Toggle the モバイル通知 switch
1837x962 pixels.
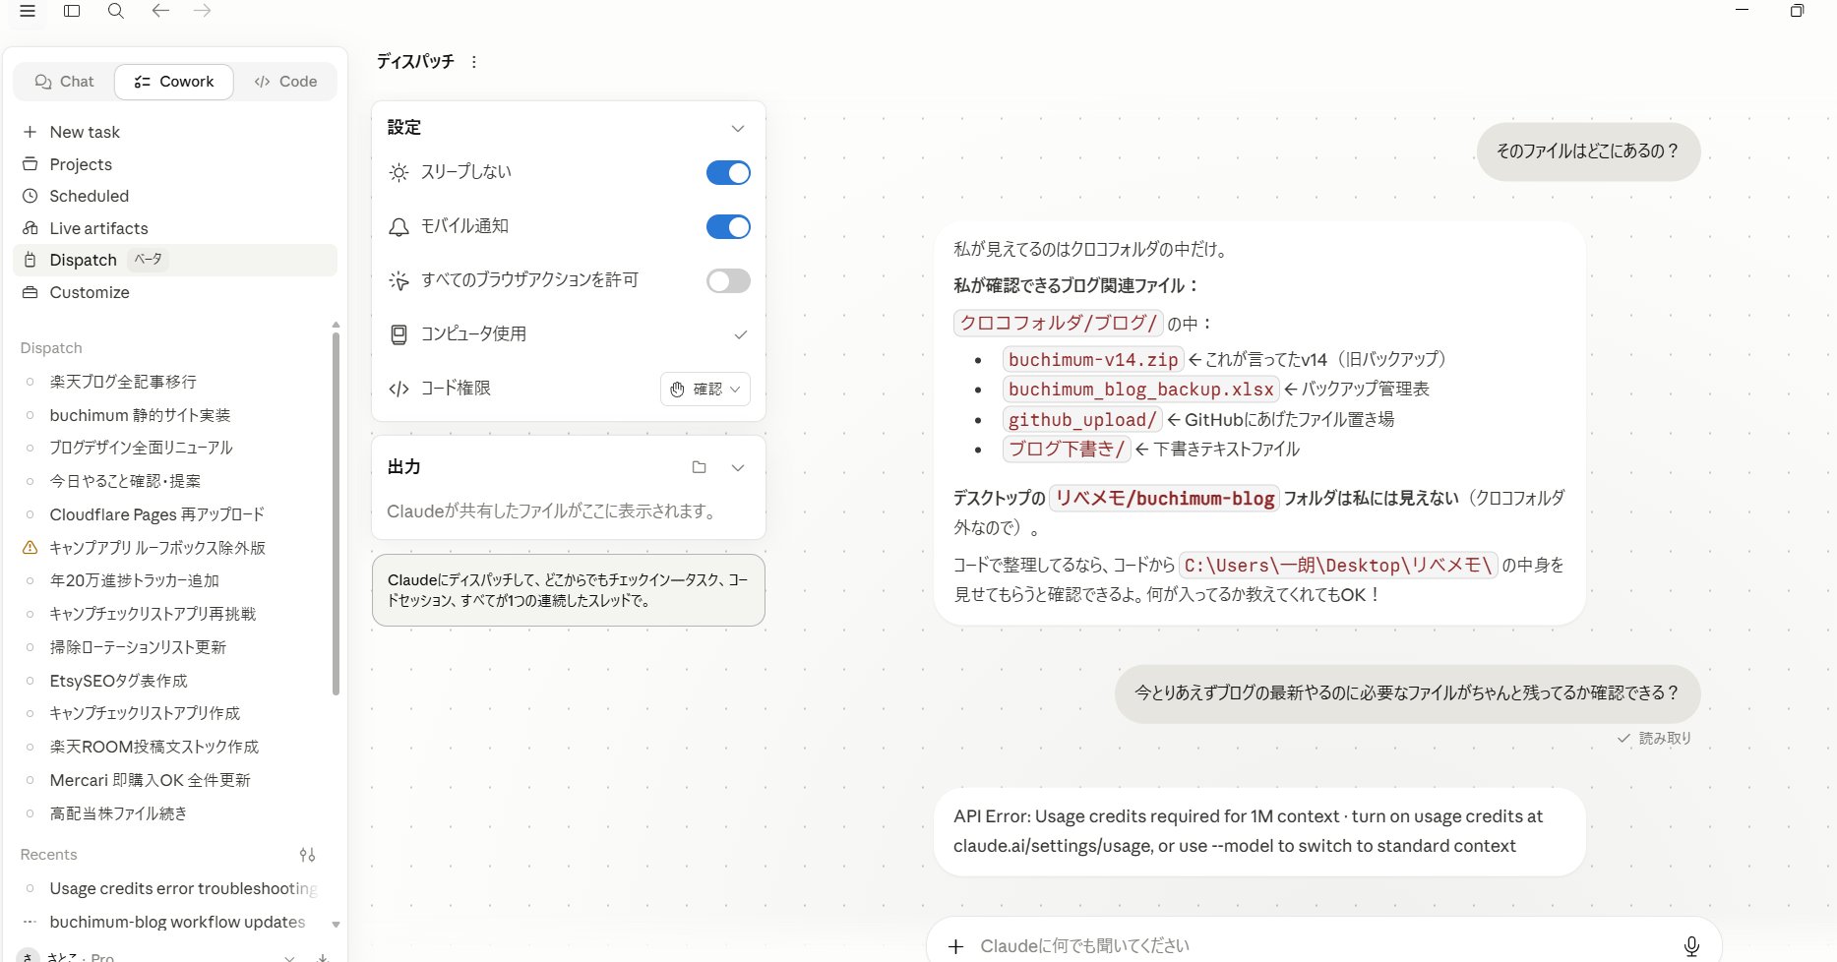728,226
